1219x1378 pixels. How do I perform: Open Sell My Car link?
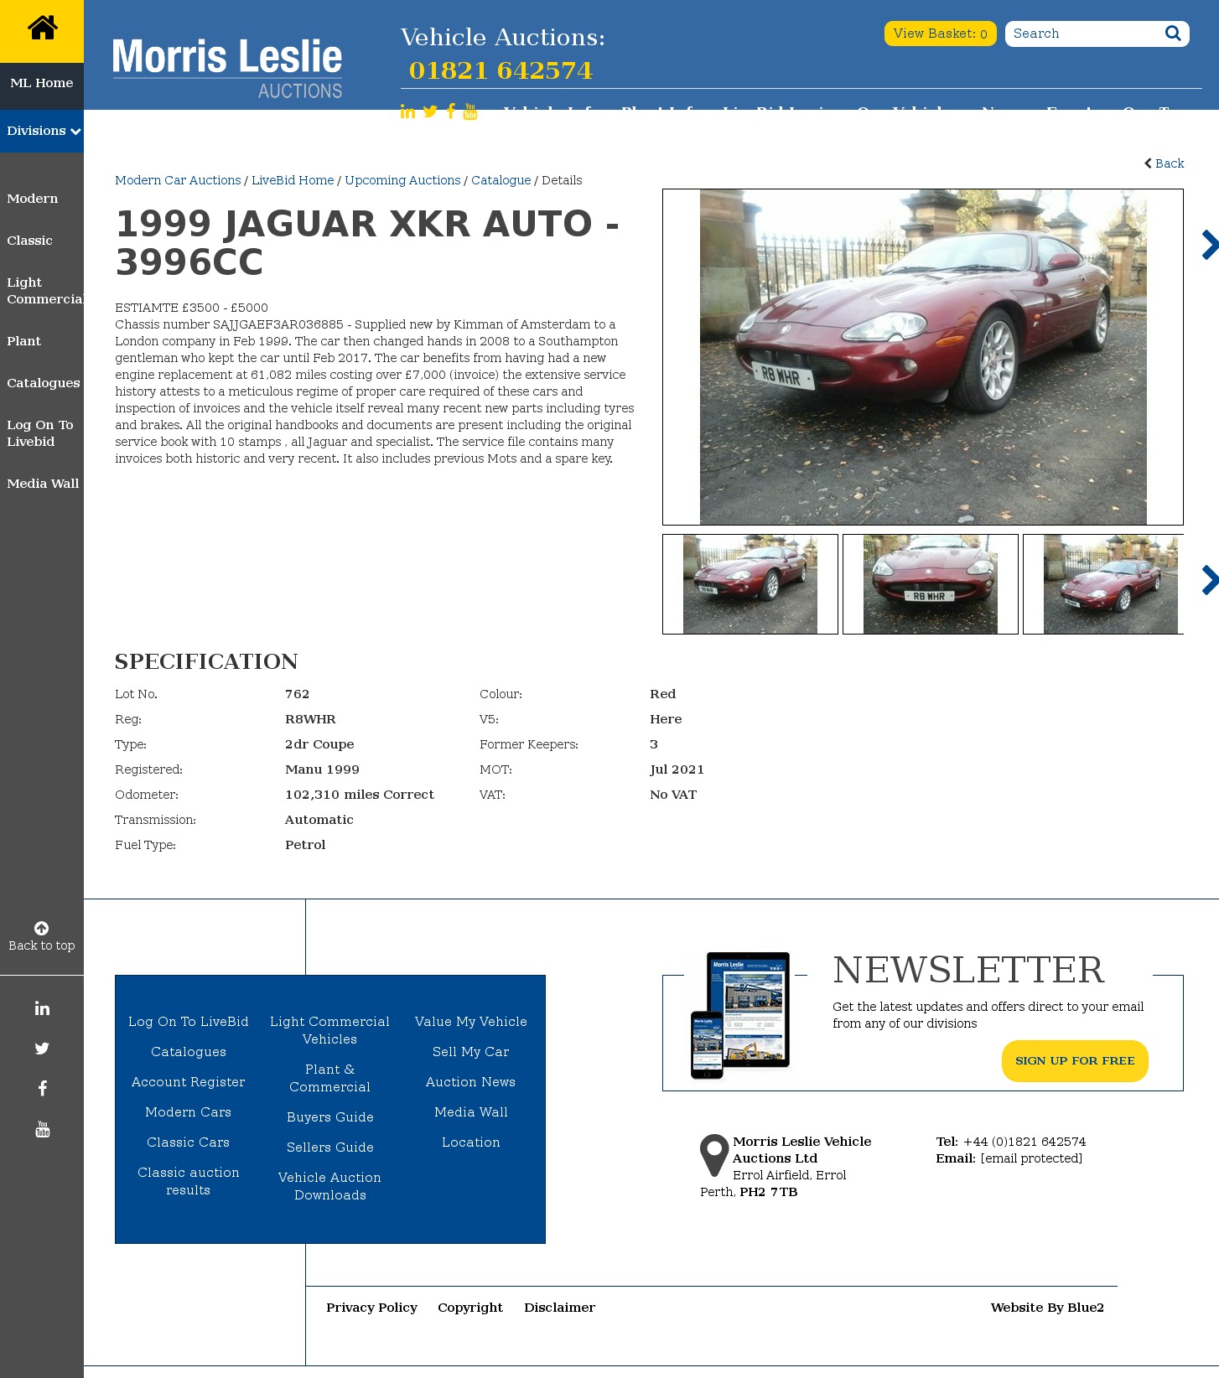coord(471,1052)
